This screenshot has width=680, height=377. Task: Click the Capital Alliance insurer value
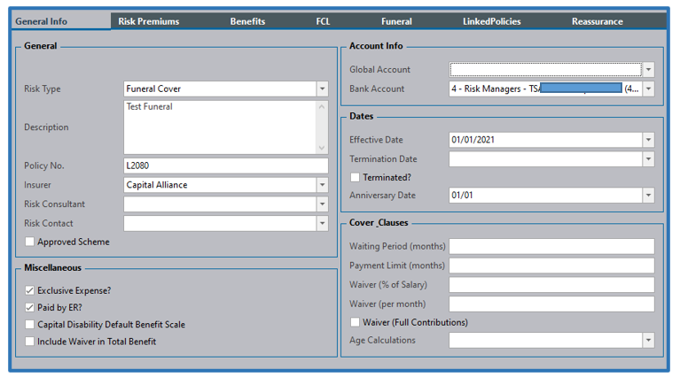click(157, 185)
